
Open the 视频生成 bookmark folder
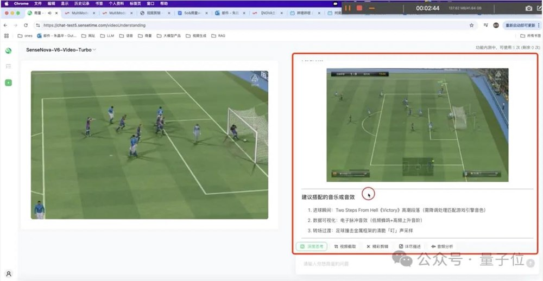click(x=196, y=36)
